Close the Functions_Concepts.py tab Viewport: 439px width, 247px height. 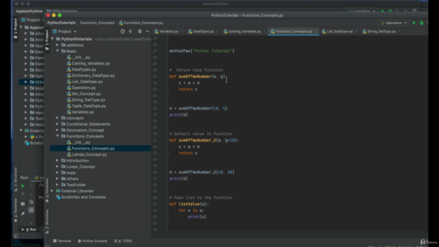316,32
